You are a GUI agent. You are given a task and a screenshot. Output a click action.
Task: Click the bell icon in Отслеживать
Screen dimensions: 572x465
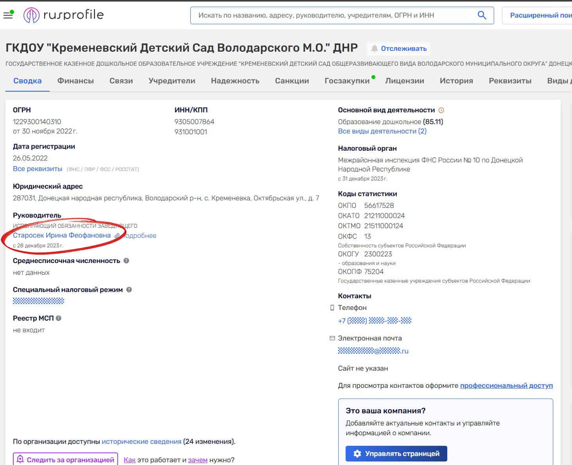[x=375, y=49]
